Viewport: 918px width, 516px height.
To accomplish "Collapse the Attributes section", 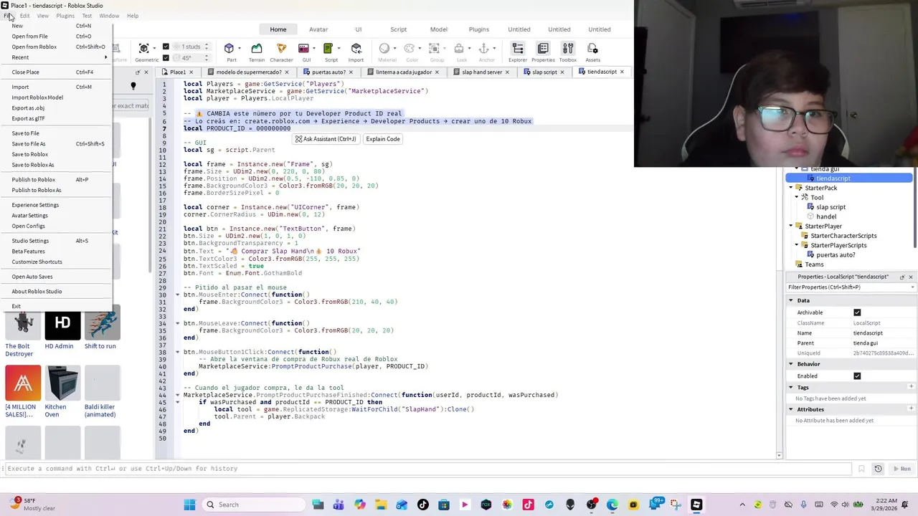I will click(791, 409).
